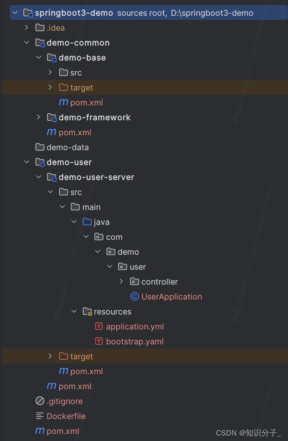Collapse the main folder

(62, 207)
